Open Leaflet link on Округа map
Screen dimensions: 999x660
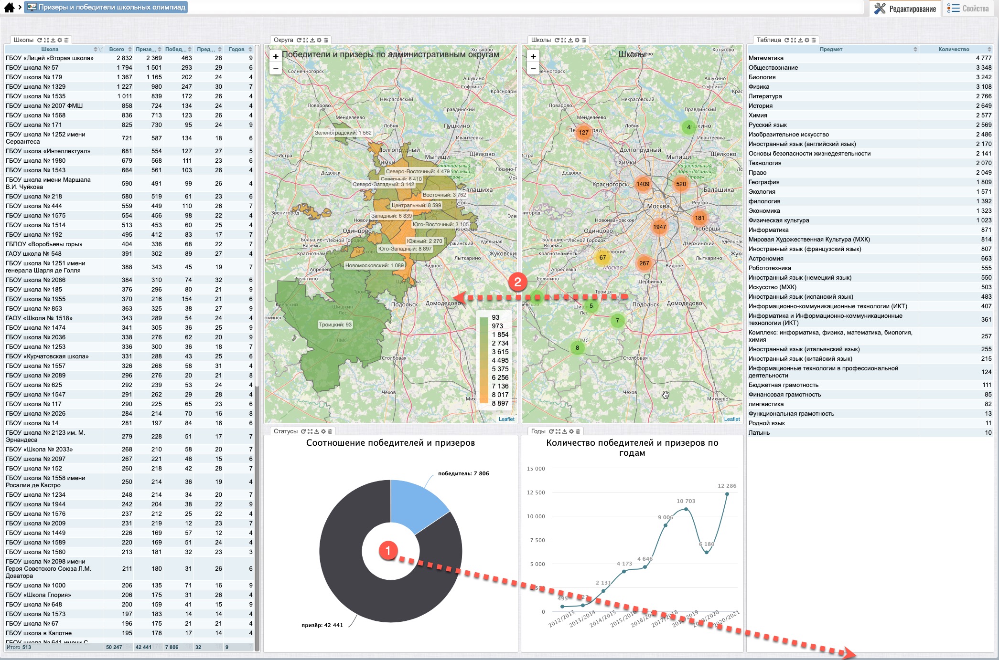(x=506, y=419)
